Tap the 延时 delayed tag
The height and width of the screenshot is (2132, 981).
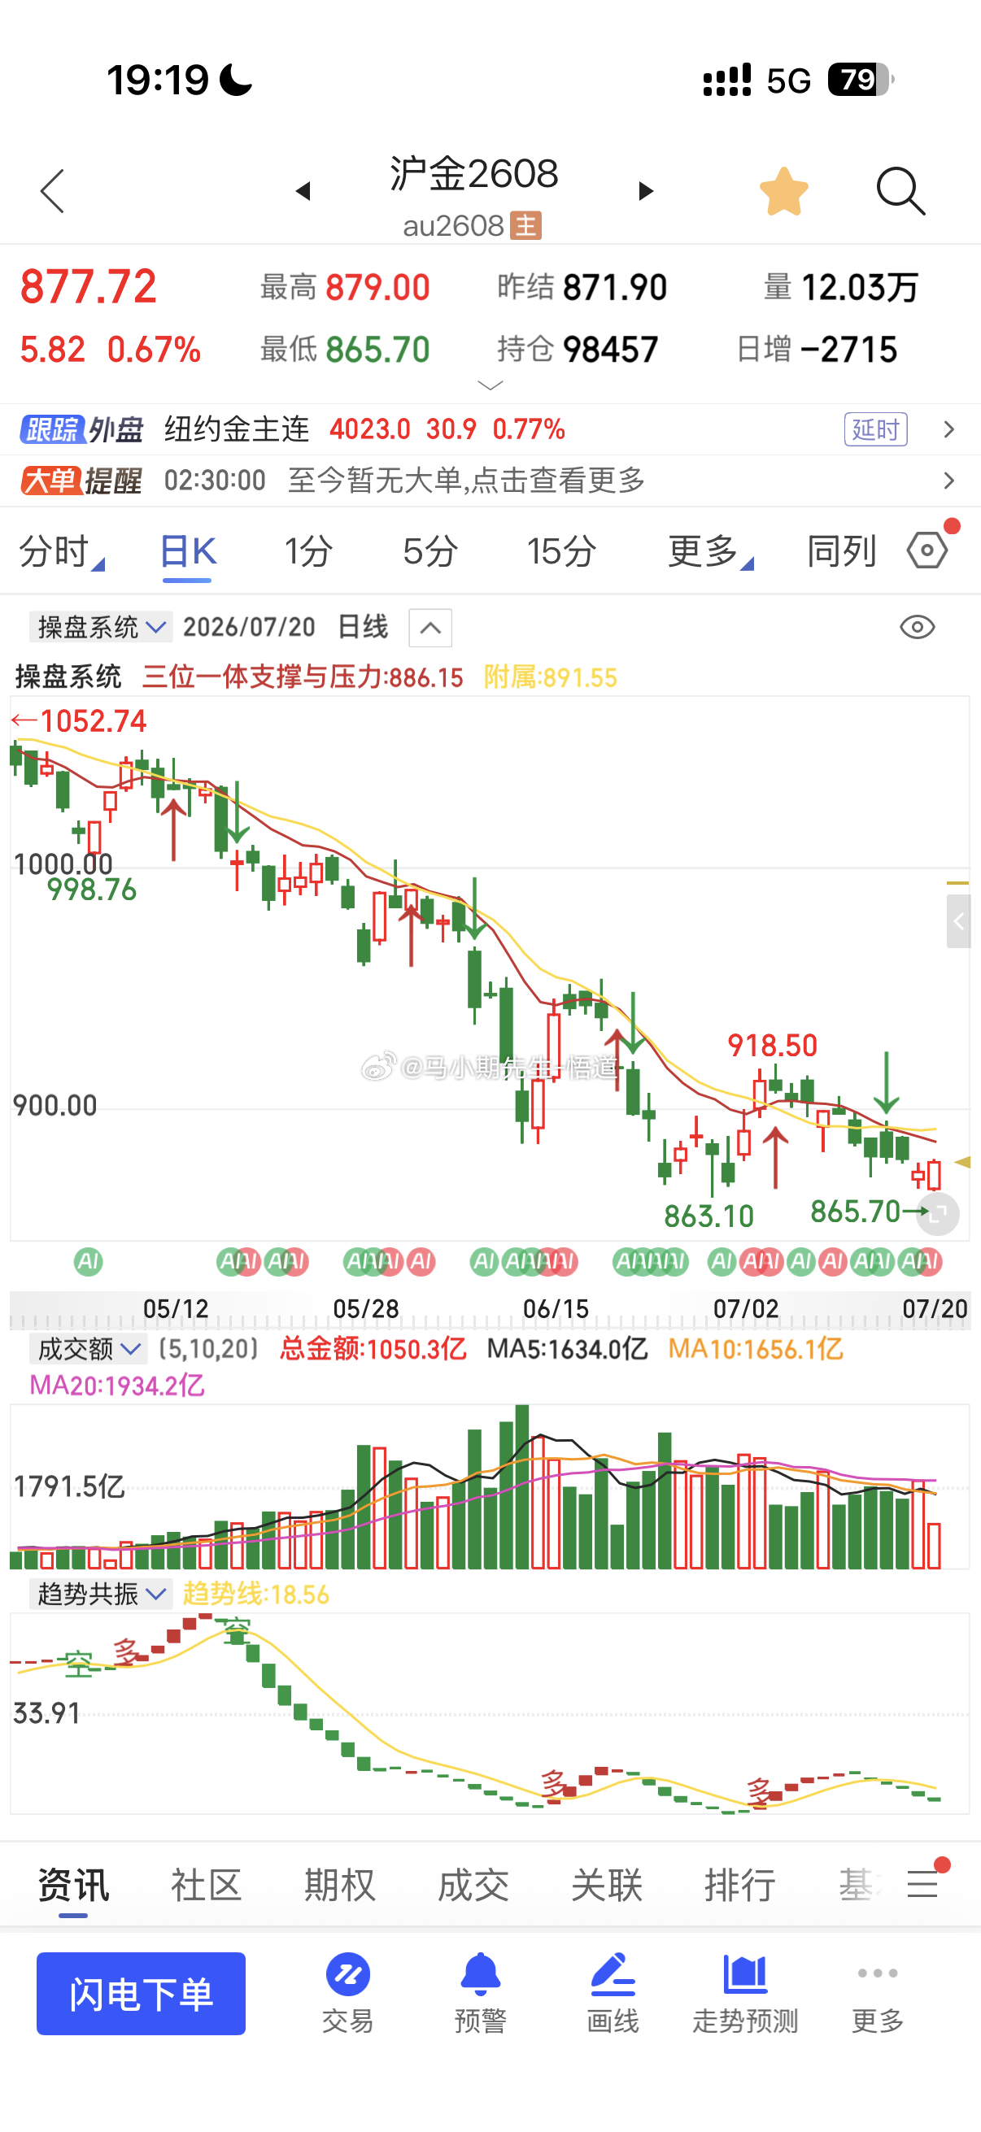click(x=876, y=429)
